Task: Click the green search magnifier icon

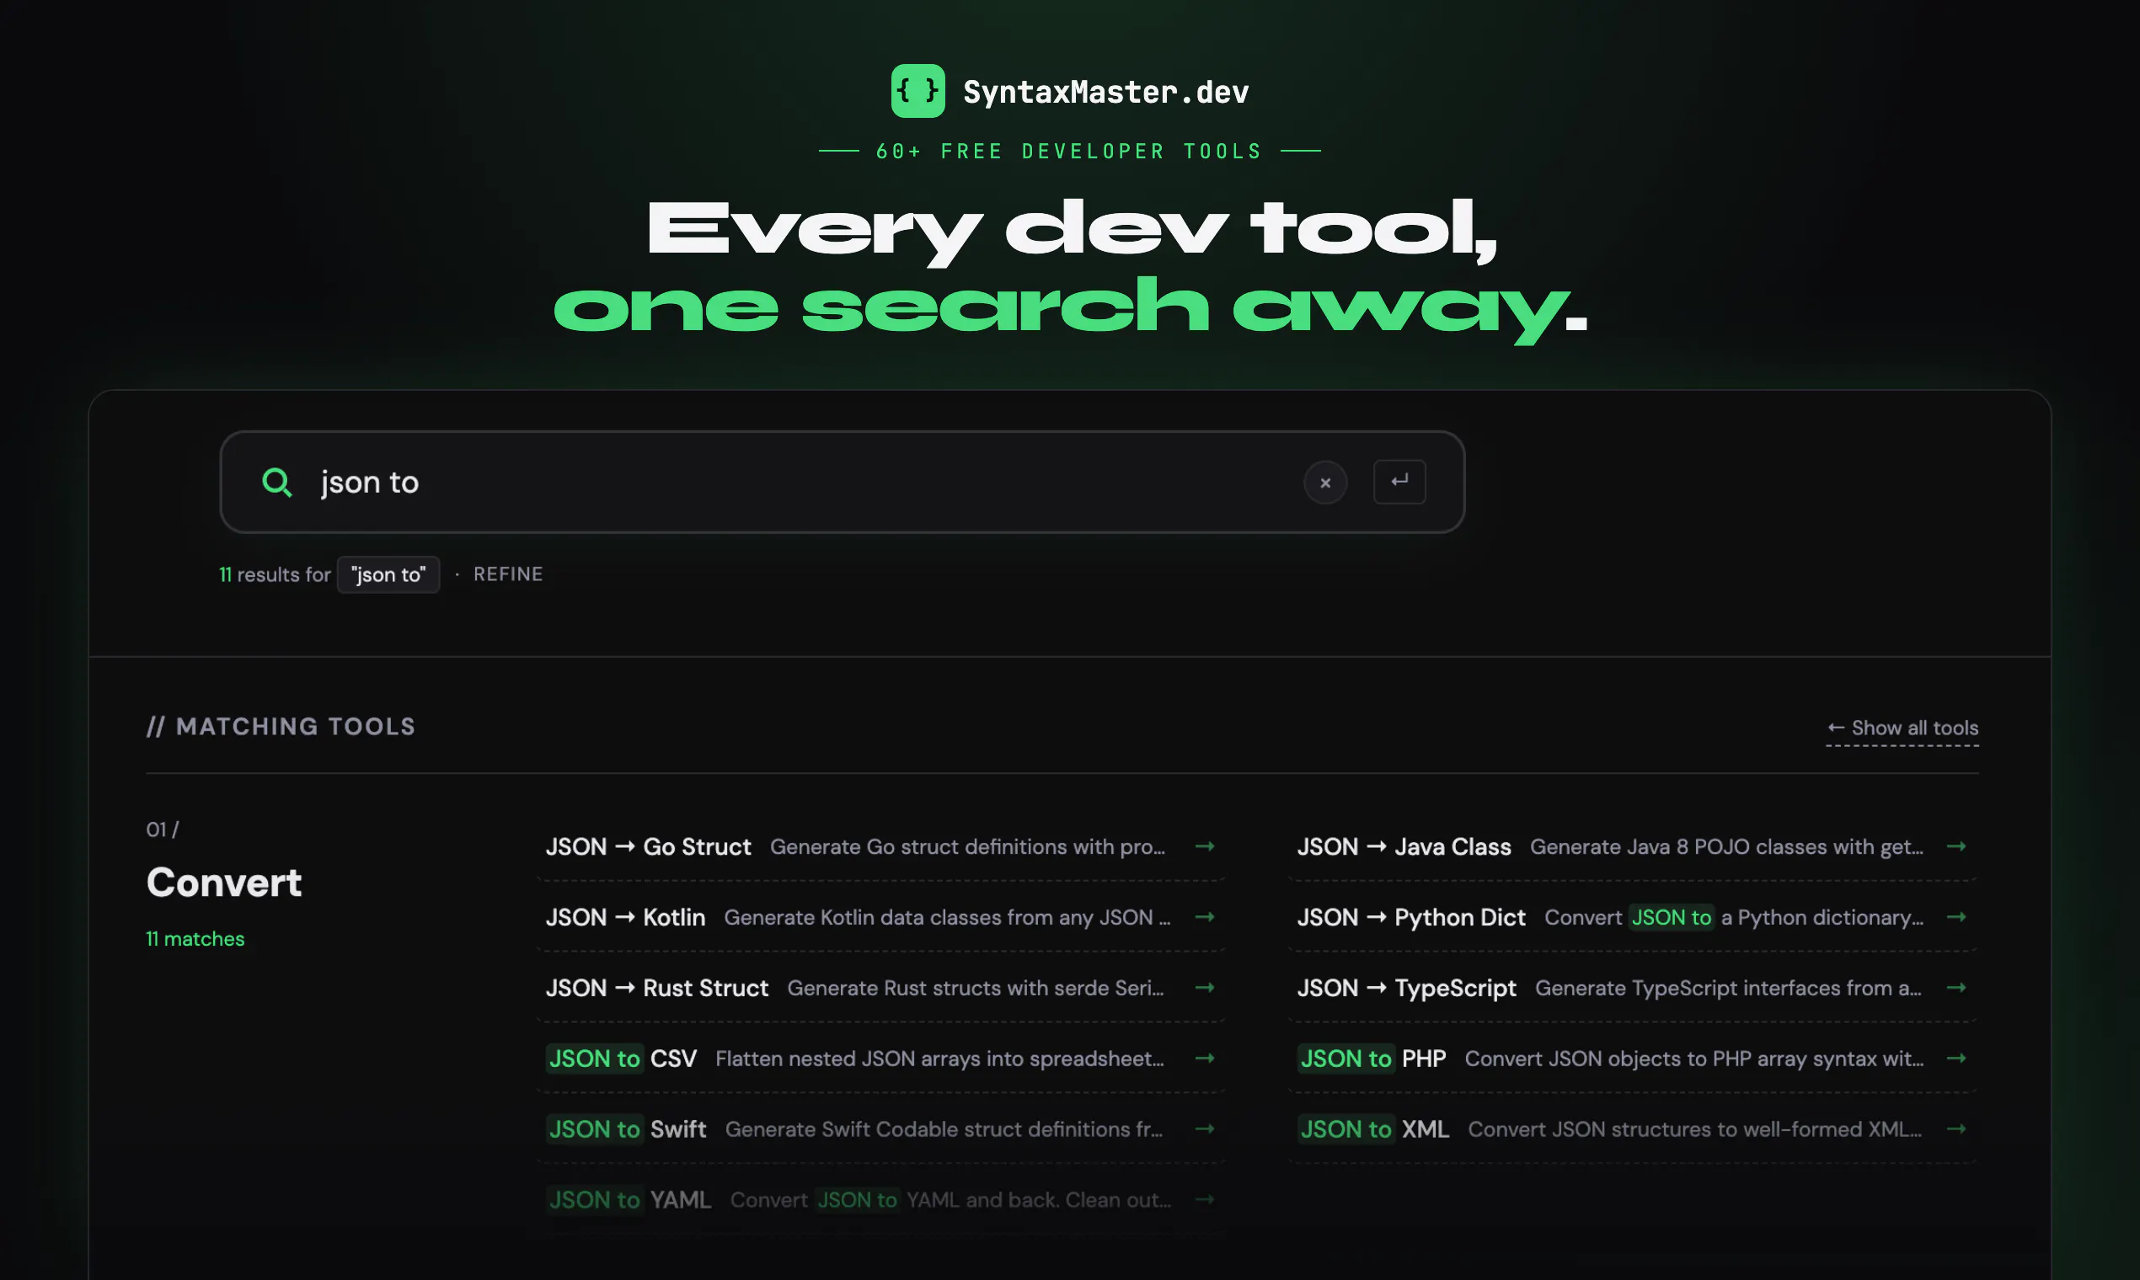Action: pyautogui.click(x=277, y=483)
